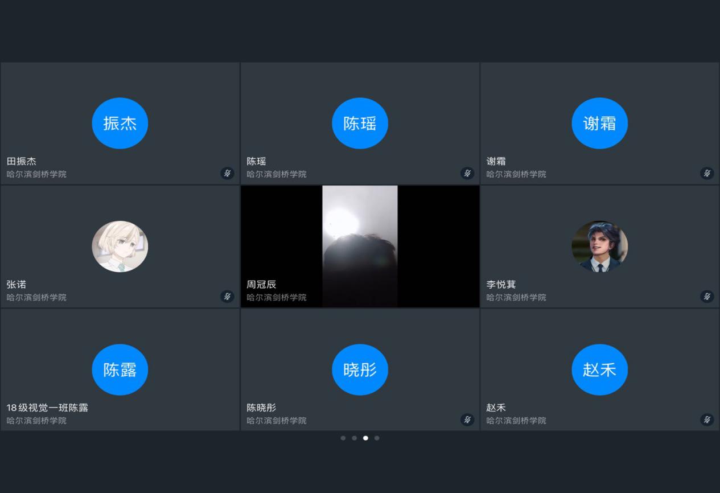Select the blue 晓彤 avatar circle
Screen dimensions: 720x493
(x=360, y=369)
